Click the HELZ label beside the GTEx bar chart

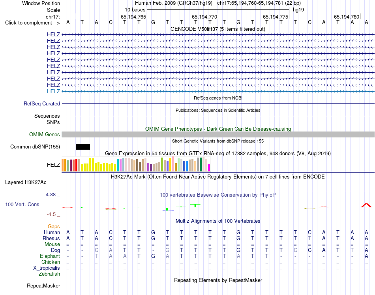tap(53, 165)
